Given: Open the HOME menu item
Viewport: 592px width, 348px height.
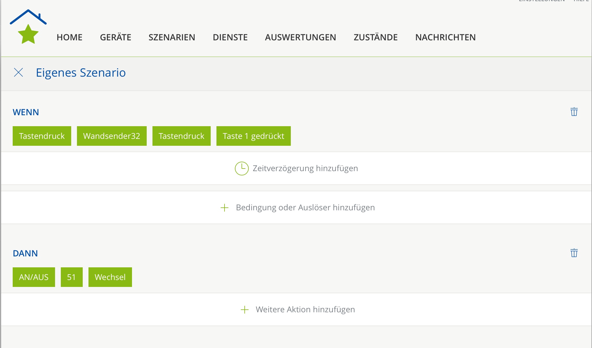Looking at the screenshot, I should 69,37.
